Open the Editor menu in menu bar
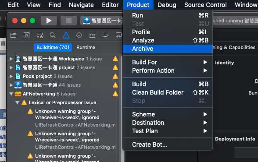Image resolution: width=258 pixels, height=162 pixels. click(x=110, y=5)
